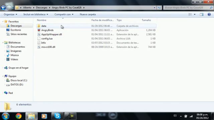Open Favoritos in navigation pane
214x120 pixels.
coord(13,21)
